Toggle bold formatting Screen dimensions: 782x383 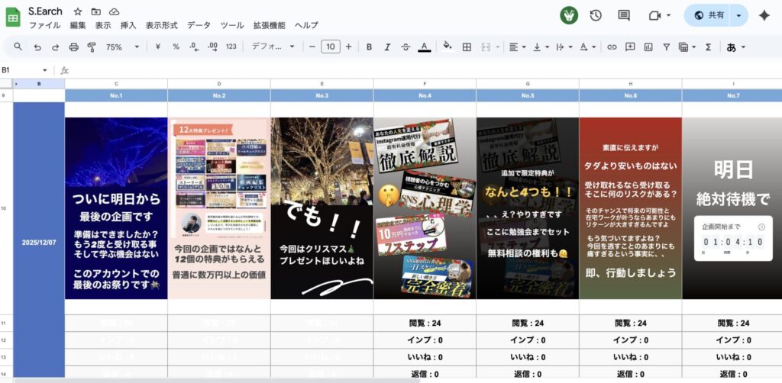pyautogui.click(x=369, y=47)
